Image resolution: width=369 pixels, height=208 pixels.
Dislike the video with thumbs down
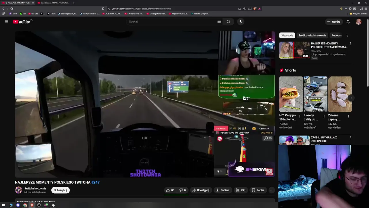pos(182,190)
